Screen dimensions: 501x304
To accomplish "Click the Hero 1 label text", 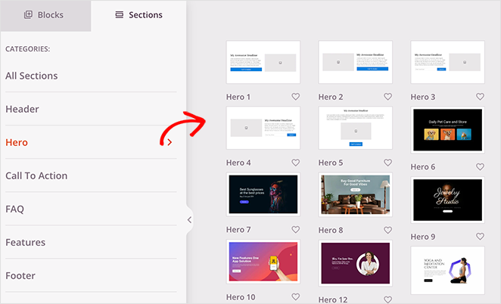I will [238, 97].
